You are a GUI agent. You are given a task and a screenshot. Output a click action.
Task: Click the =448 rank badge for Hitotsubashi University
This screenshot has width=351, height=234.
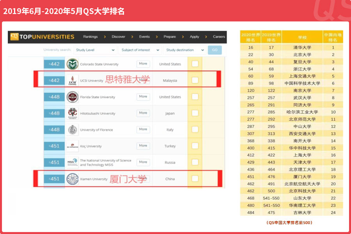click(x=54, y=113)
